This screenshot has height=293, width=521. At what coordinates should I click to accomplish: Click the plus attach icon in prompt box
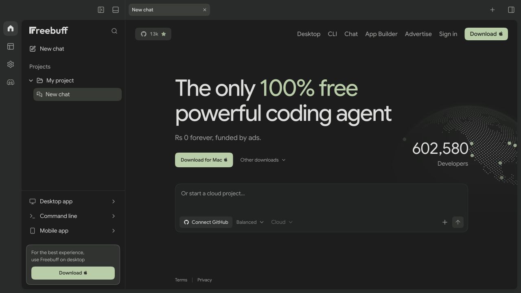pos(445,222)
